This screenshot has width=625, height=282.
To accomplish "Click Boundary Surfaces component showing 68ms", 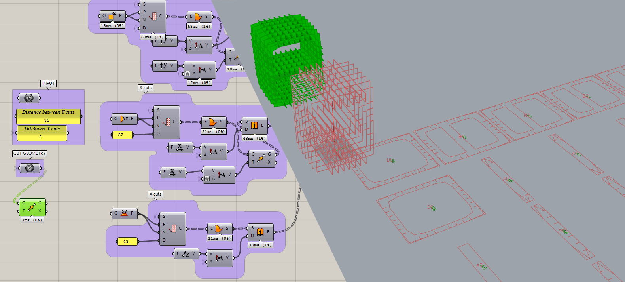I will 199,17.
